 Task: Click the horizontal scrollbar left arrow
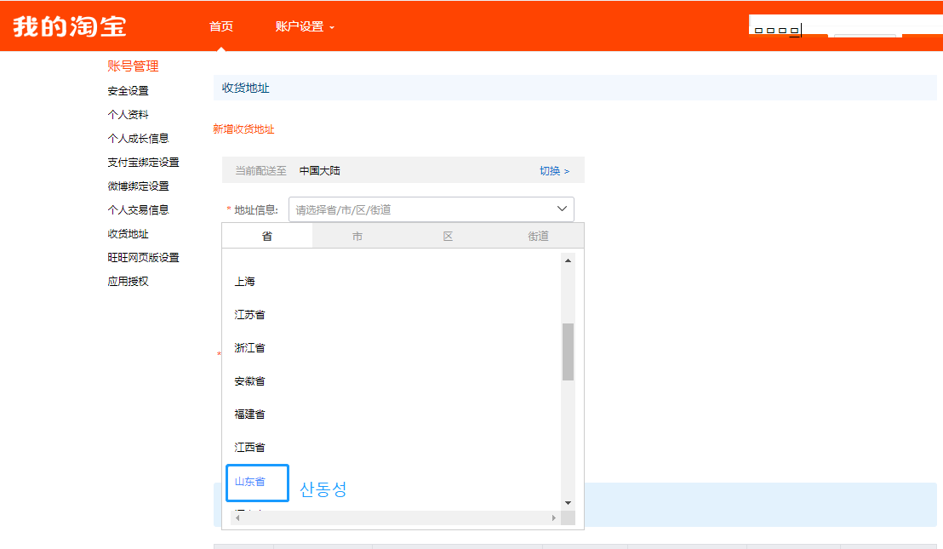pyautogui.click(x=238, y=518)
